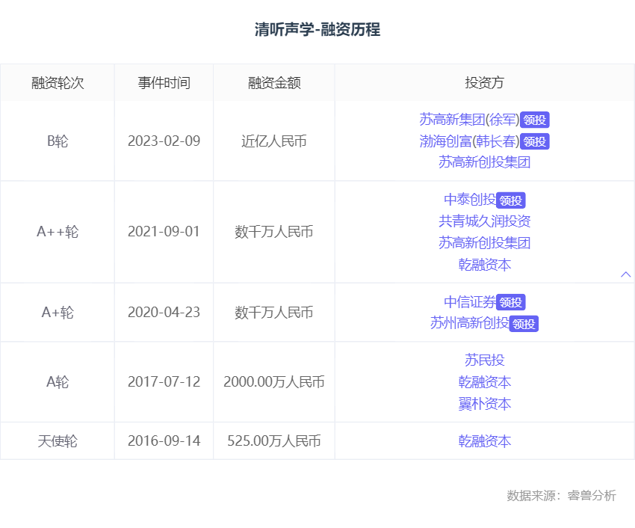Click the 天使轮 round cell
This screenshot has width=635, height=528.
coord(58,440)
